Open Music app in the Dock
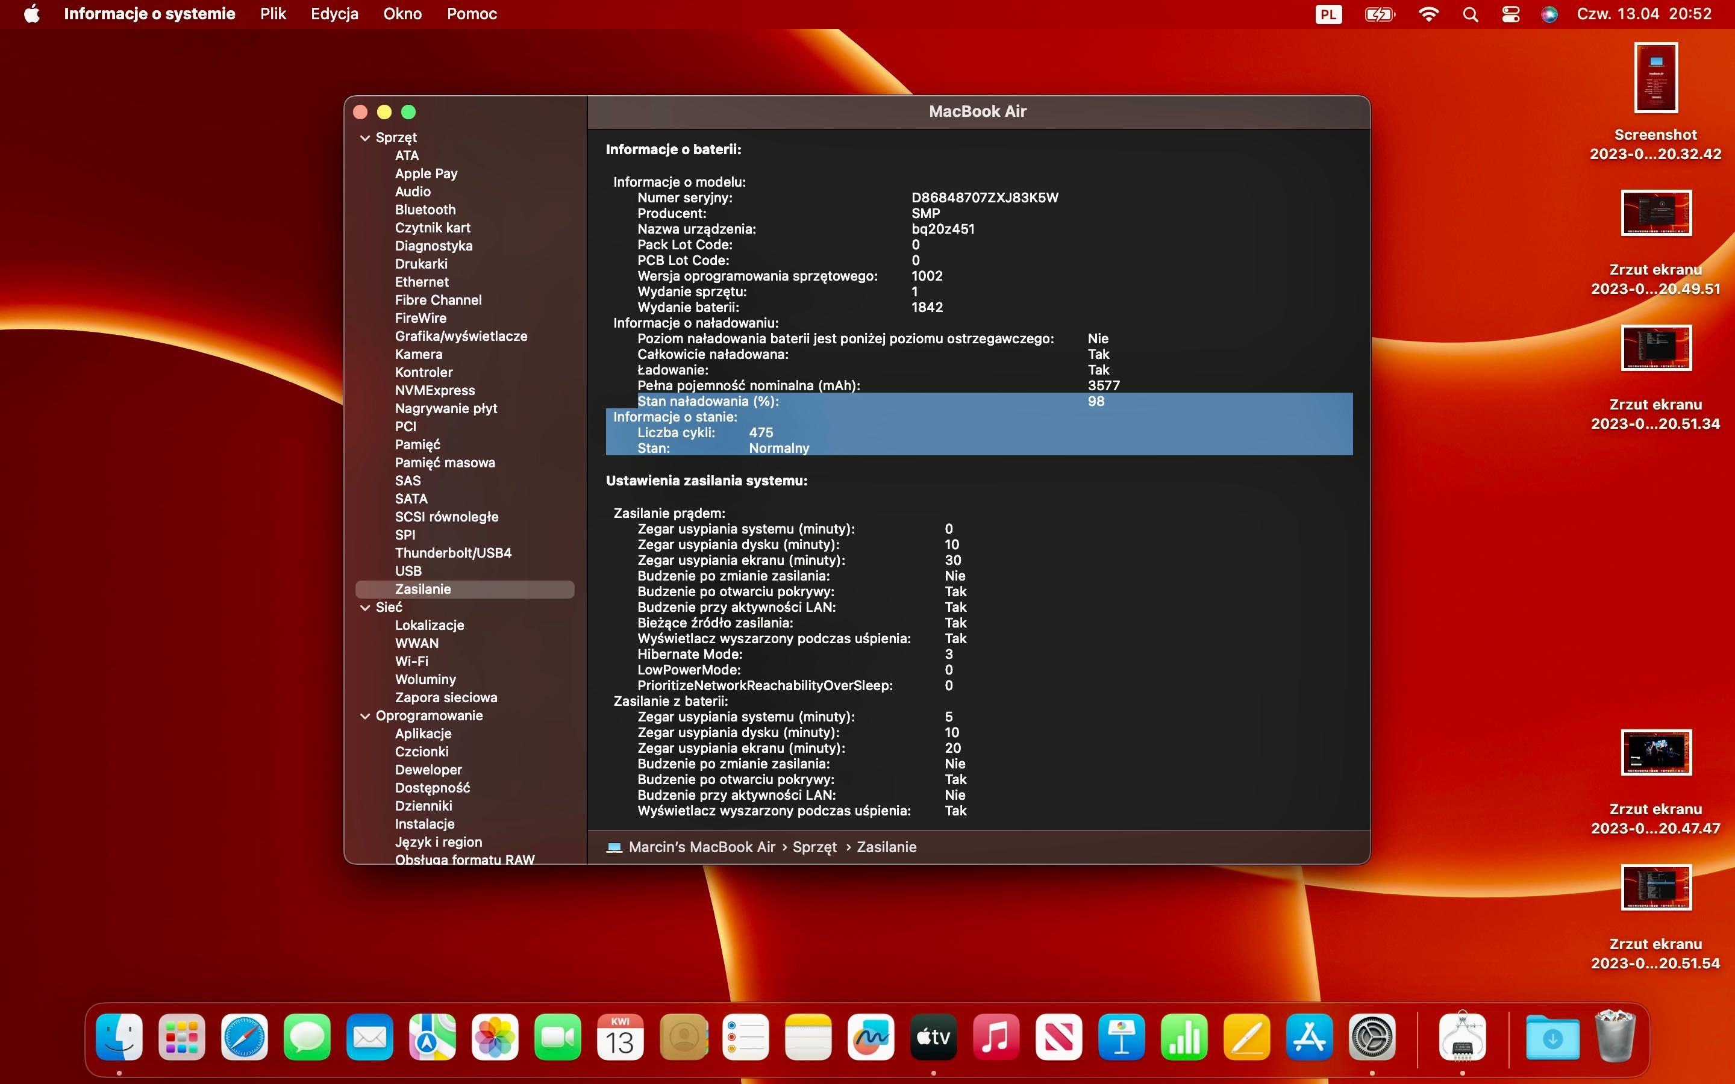 tap(996, 1036)
